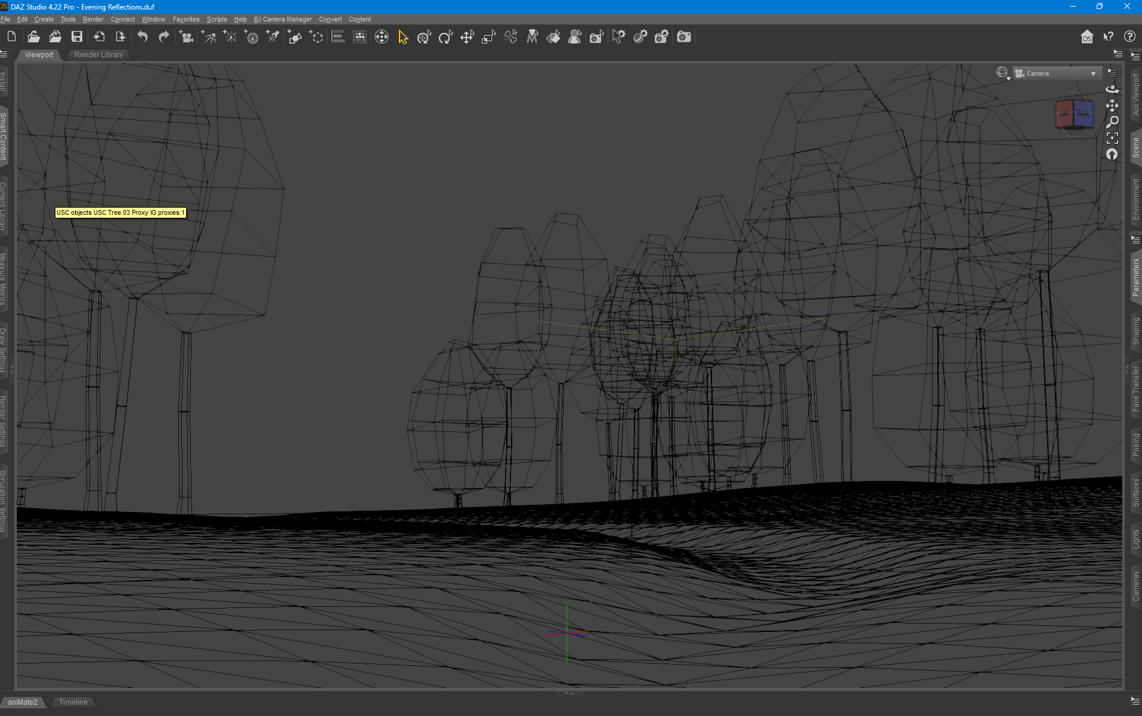Screen dimensions: 1142x716
Task: Frame selection with the viewport frame icon
Action: point(1112,138)
